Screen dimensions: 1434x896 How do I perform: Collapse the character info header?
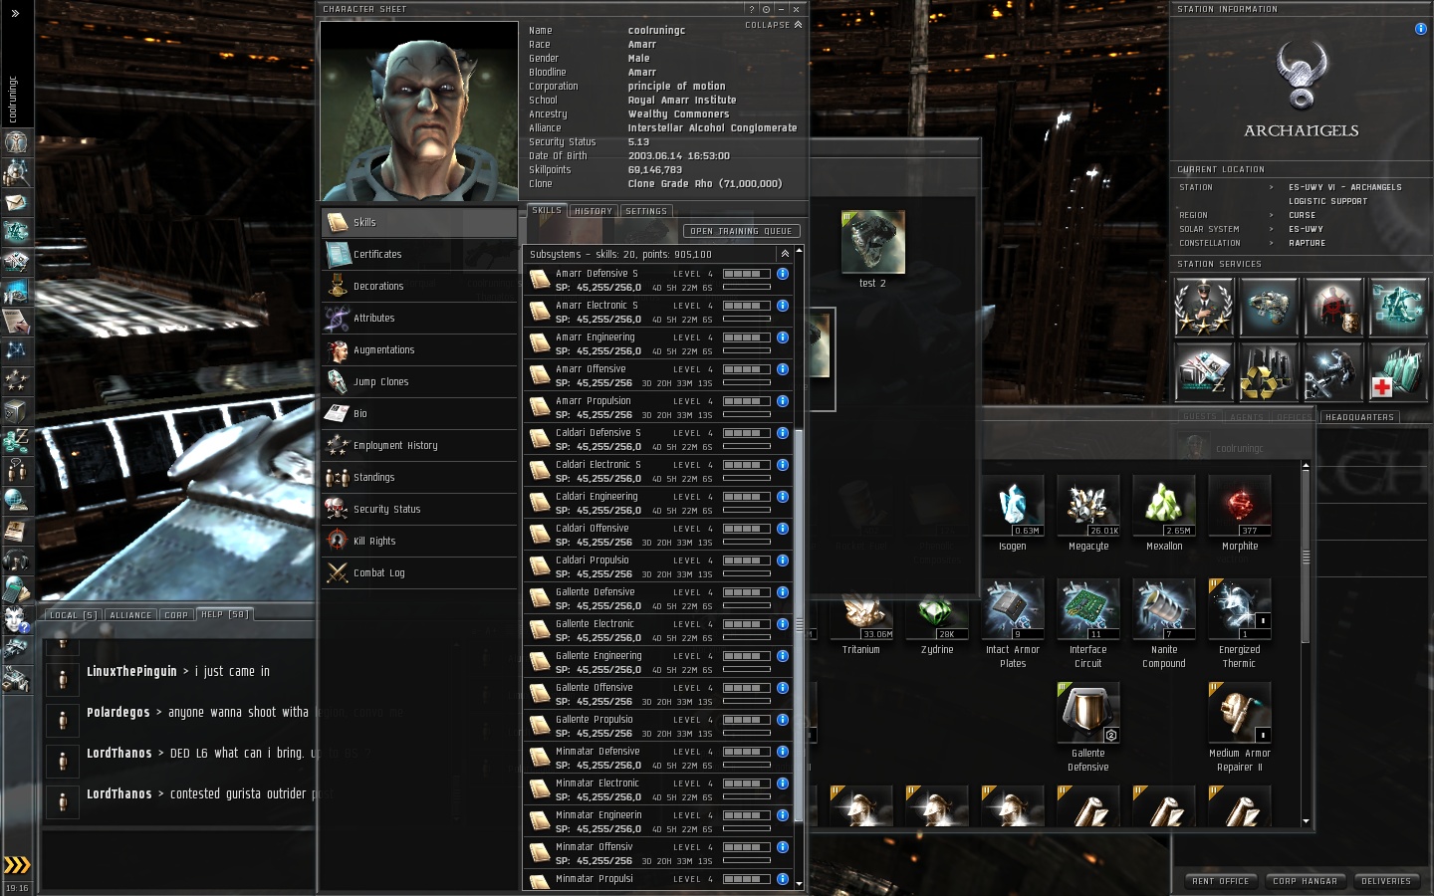click(774, 25)
